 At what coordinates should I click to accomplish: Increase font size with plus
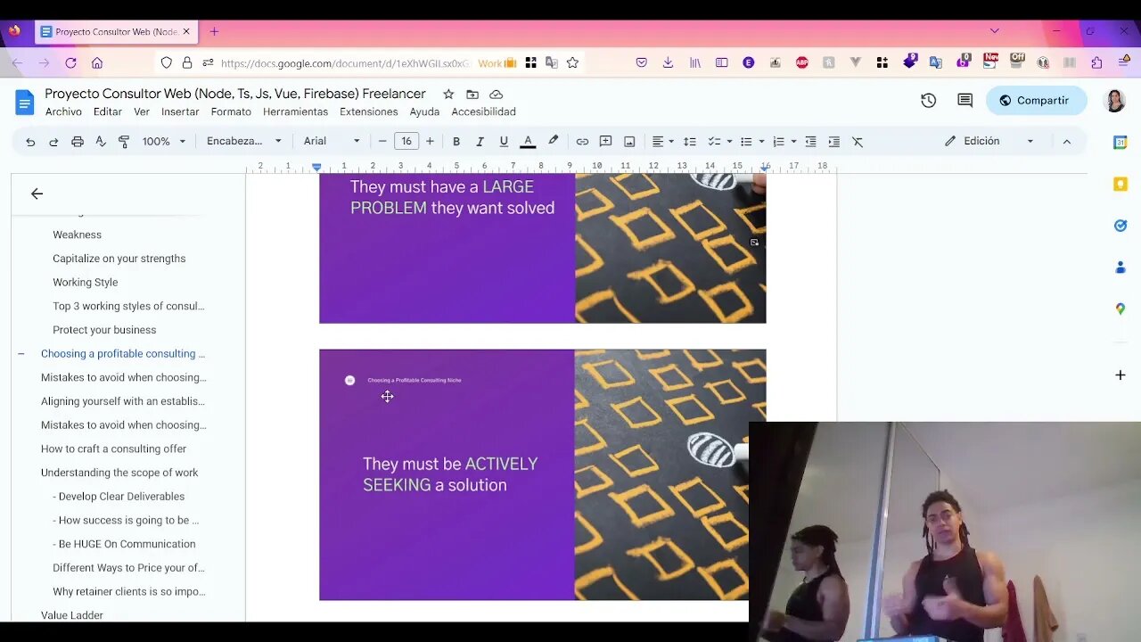click(430, 142)
